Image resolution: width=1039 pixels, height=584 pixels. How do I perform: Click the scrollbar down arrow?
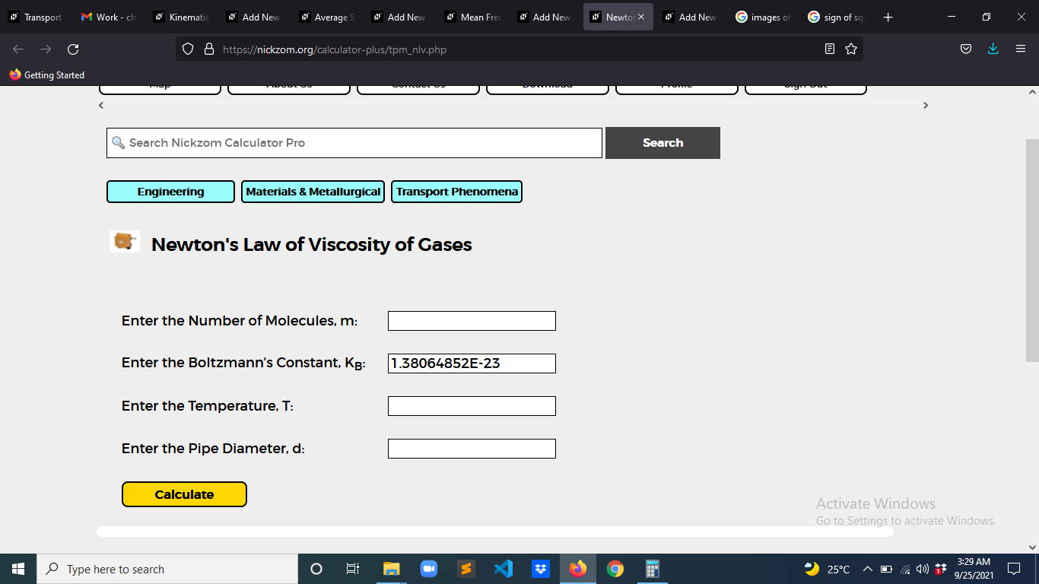click(x=1032, y=547)
